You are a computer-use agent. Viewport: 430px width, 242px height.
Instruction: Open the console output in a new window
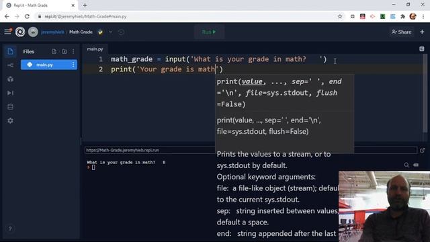423,151
